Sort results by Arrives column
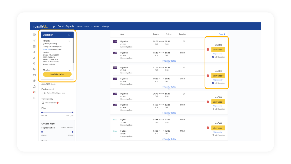This screenshot has width=291, height=164. (169, 34)
